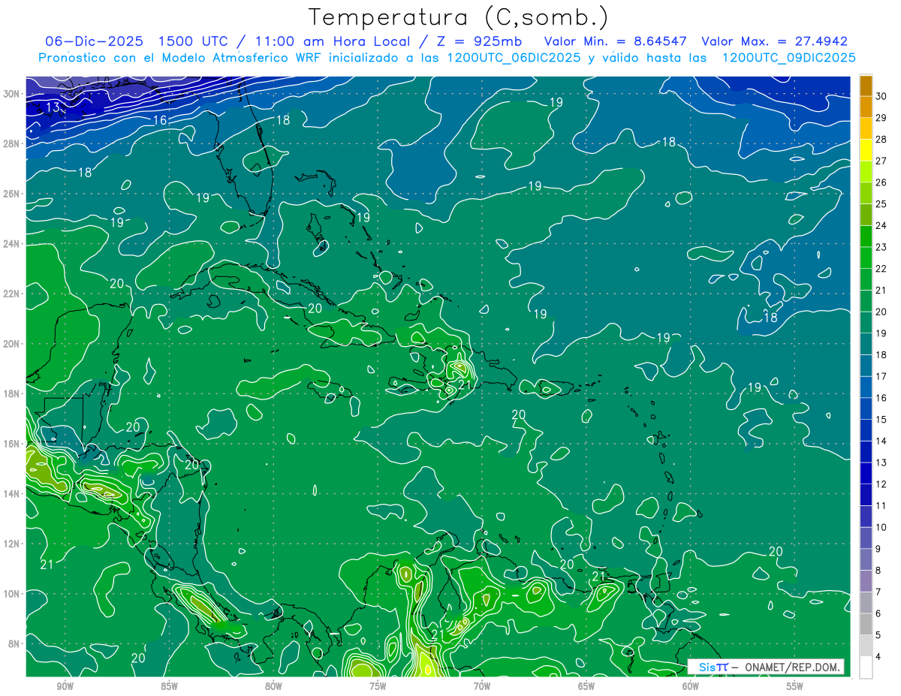Click the 20N latitude axis label
901x696 pixels.
point(12,344)
